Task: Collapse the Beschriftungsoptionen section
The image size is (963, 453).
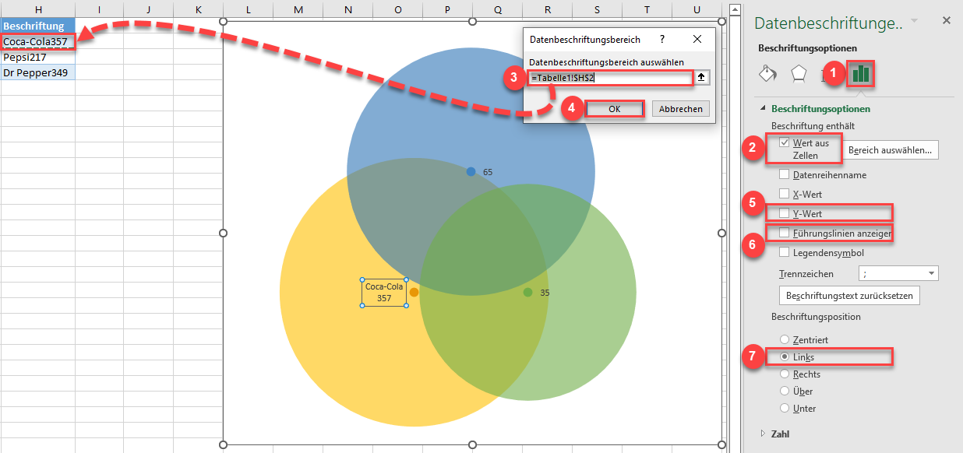Action: (x=764, y=109)
